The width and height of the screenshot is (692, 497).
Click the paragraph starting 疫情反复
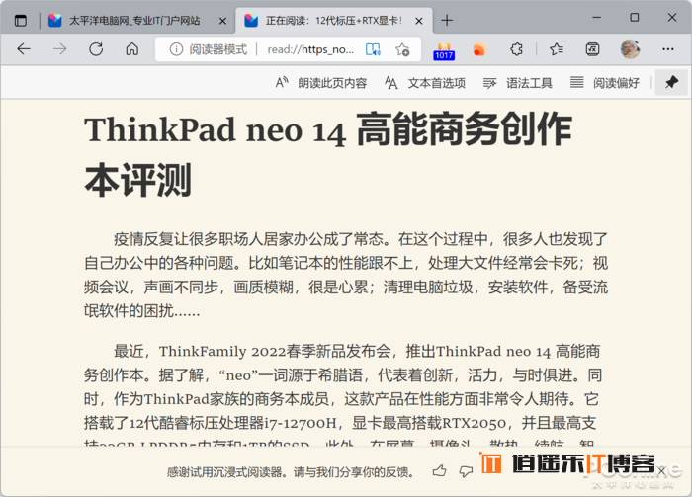pos(346,276)
